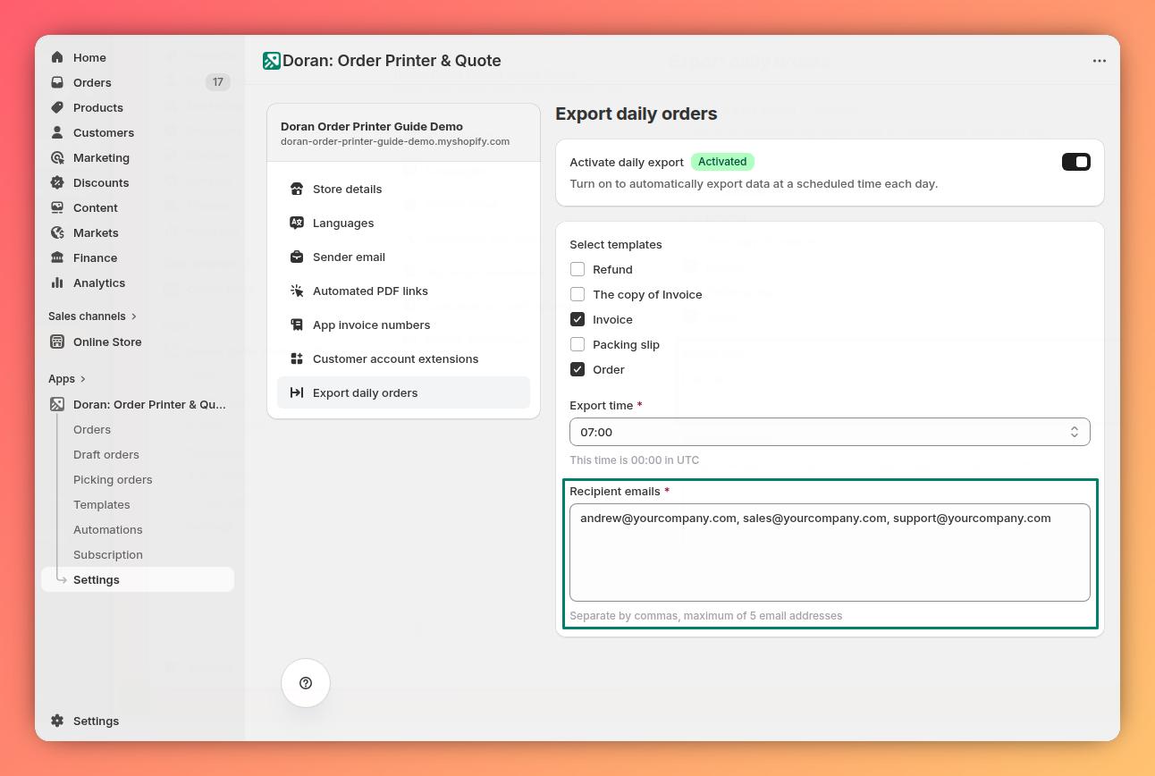Click the bottom Settings gear icon
Image resolution: width=1155 pixels, height=776 pixels.
(57, 721)
